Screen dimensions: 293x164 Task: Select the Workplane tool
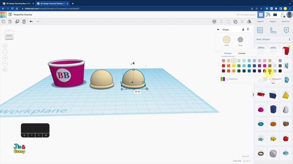260,30
